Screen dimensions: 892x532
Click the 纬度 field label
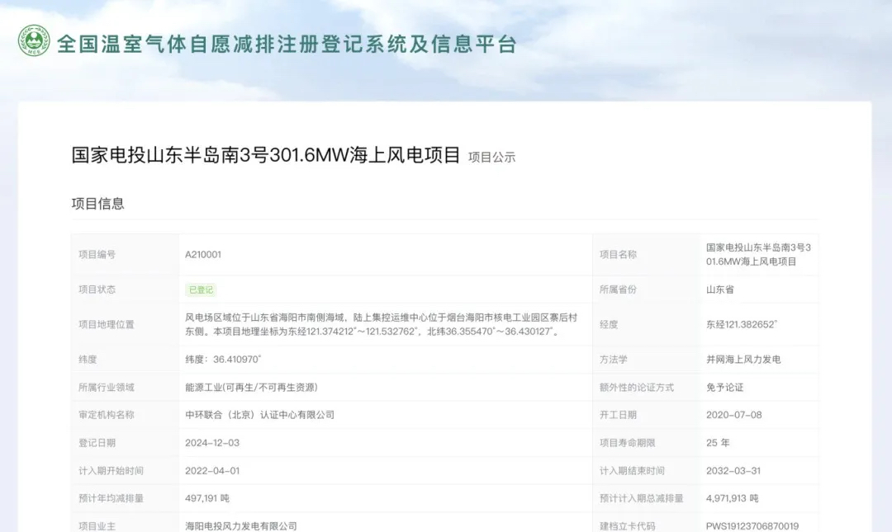[88, 360]
